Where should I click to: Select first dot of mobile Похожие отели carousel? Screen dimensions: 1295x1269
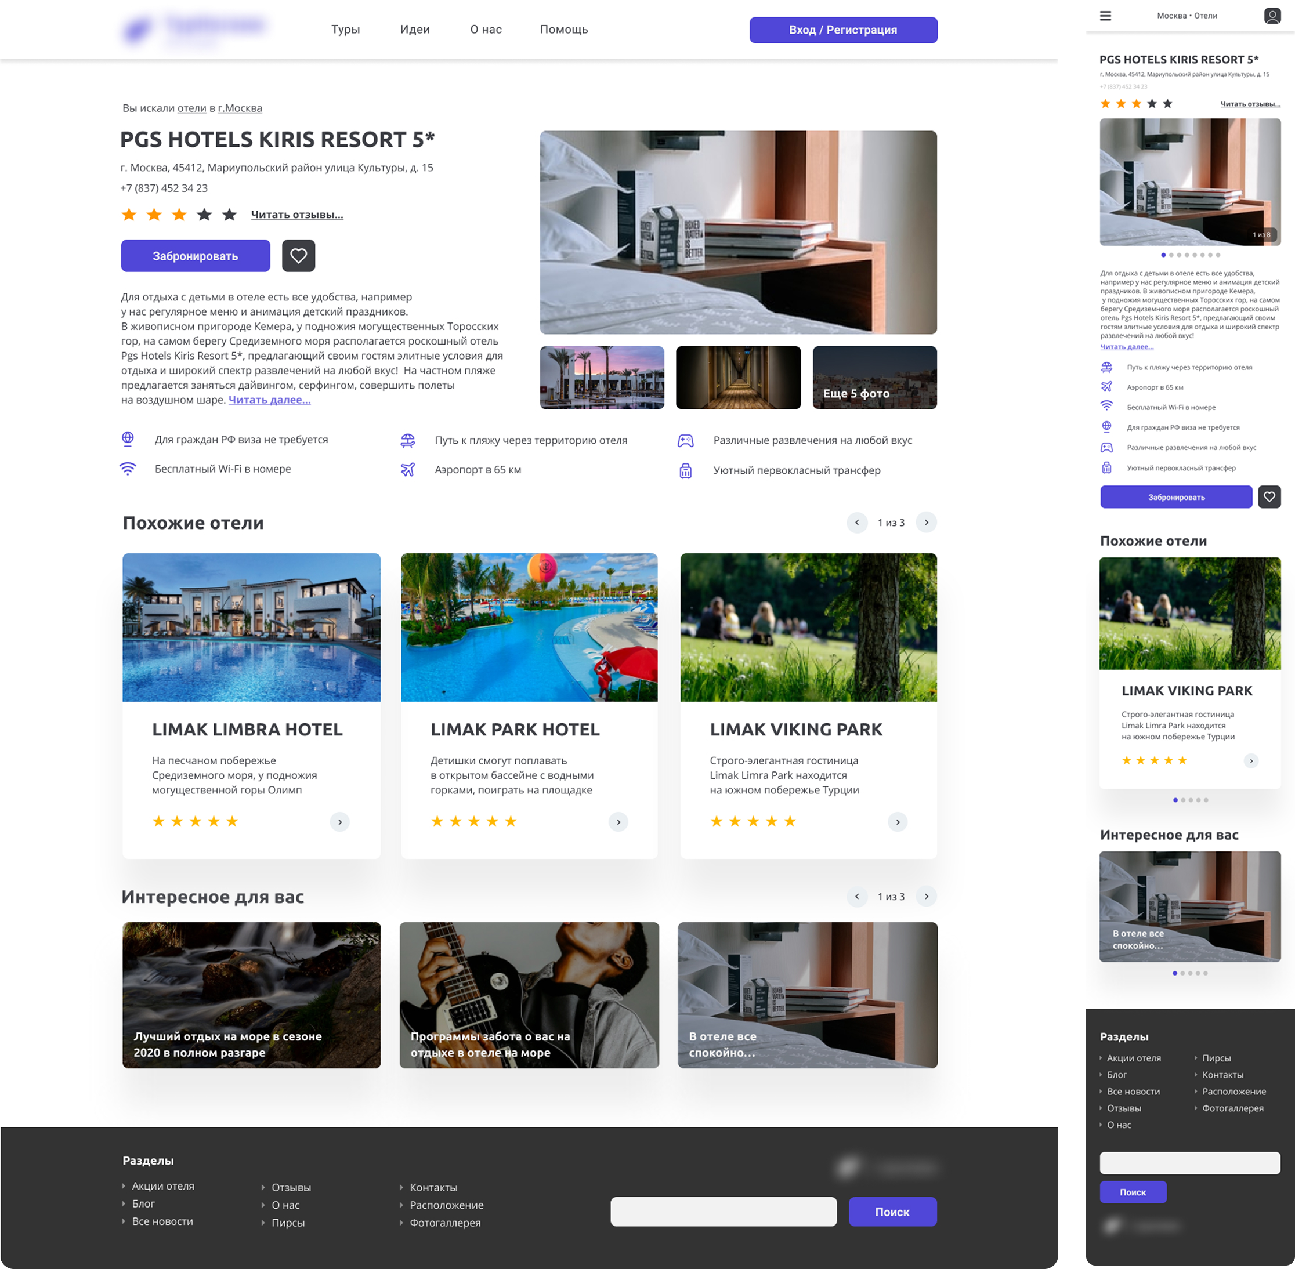tap(1175, 800)
